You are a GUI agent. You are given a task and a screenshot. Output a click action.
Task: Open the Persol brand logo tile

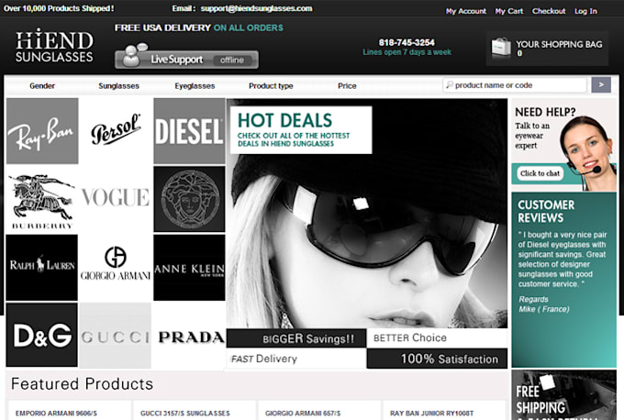point(116,130)
